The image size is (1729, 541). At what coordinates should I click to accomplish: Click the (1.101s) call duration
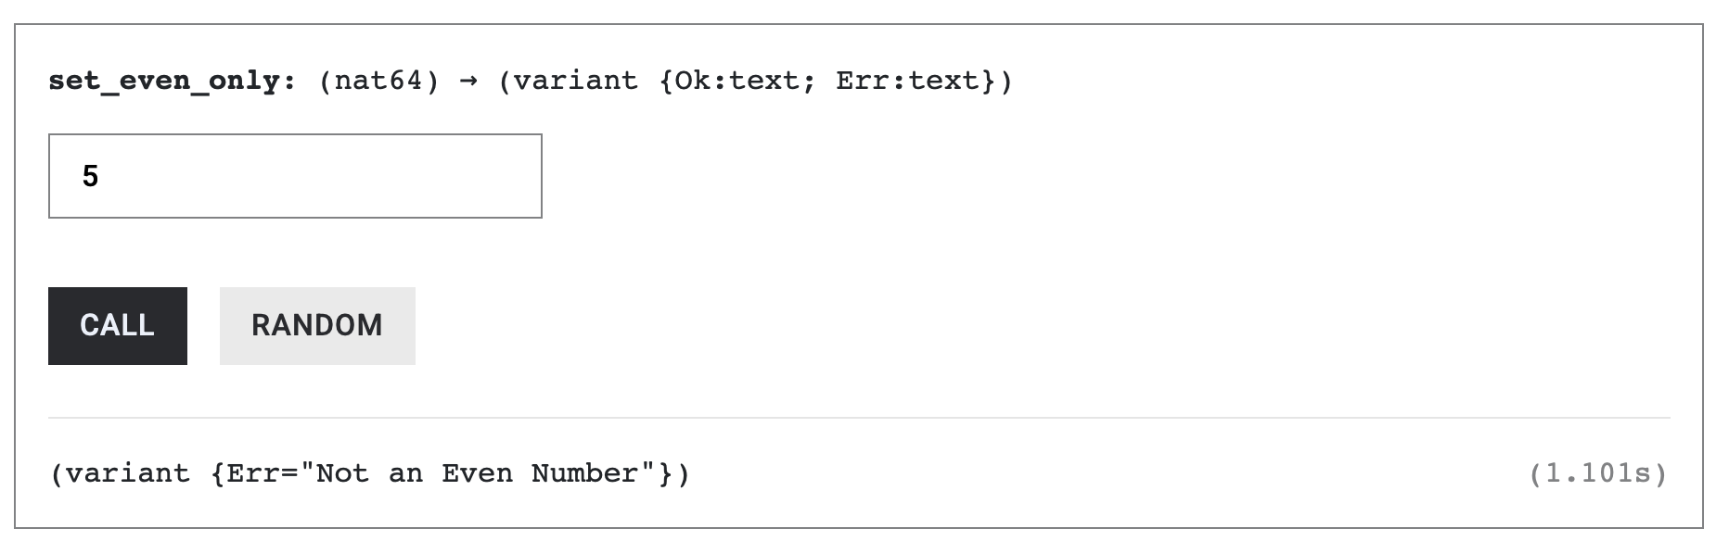(x=1597, y=474)
